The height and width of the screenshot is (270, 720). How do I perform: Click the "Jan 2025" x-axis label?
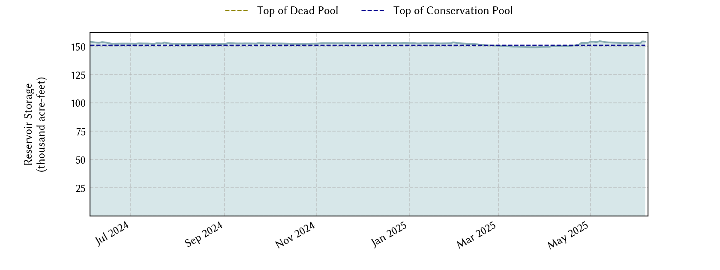coord(389,234)
